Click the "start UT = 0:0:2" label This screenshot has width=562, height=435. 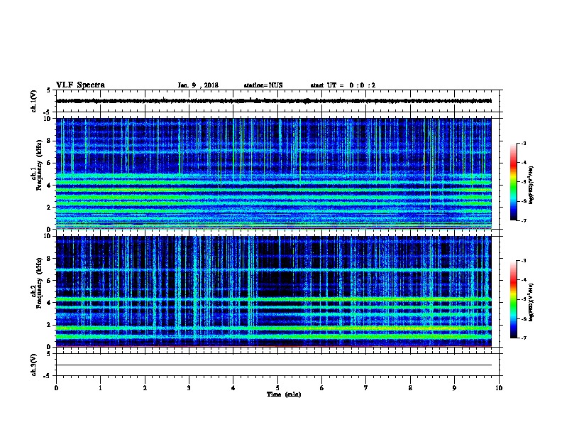point(343,85)
